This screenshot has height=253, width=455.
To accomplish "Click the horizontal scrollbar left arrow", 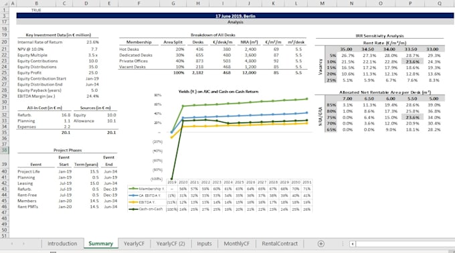I will pos(352,244).
